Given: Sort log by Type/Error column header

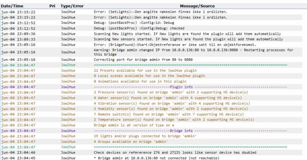Looking at the screenshot, I should pos(72,6).
